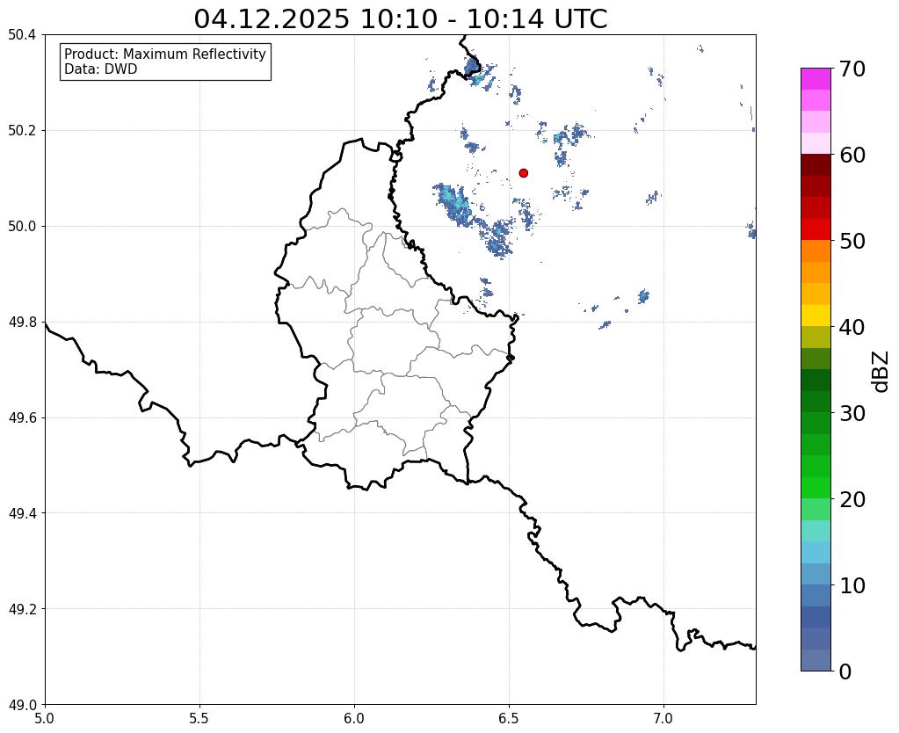The image size is (899, 733).
Task: Click colorbar tick label 30
Action: 852,413
